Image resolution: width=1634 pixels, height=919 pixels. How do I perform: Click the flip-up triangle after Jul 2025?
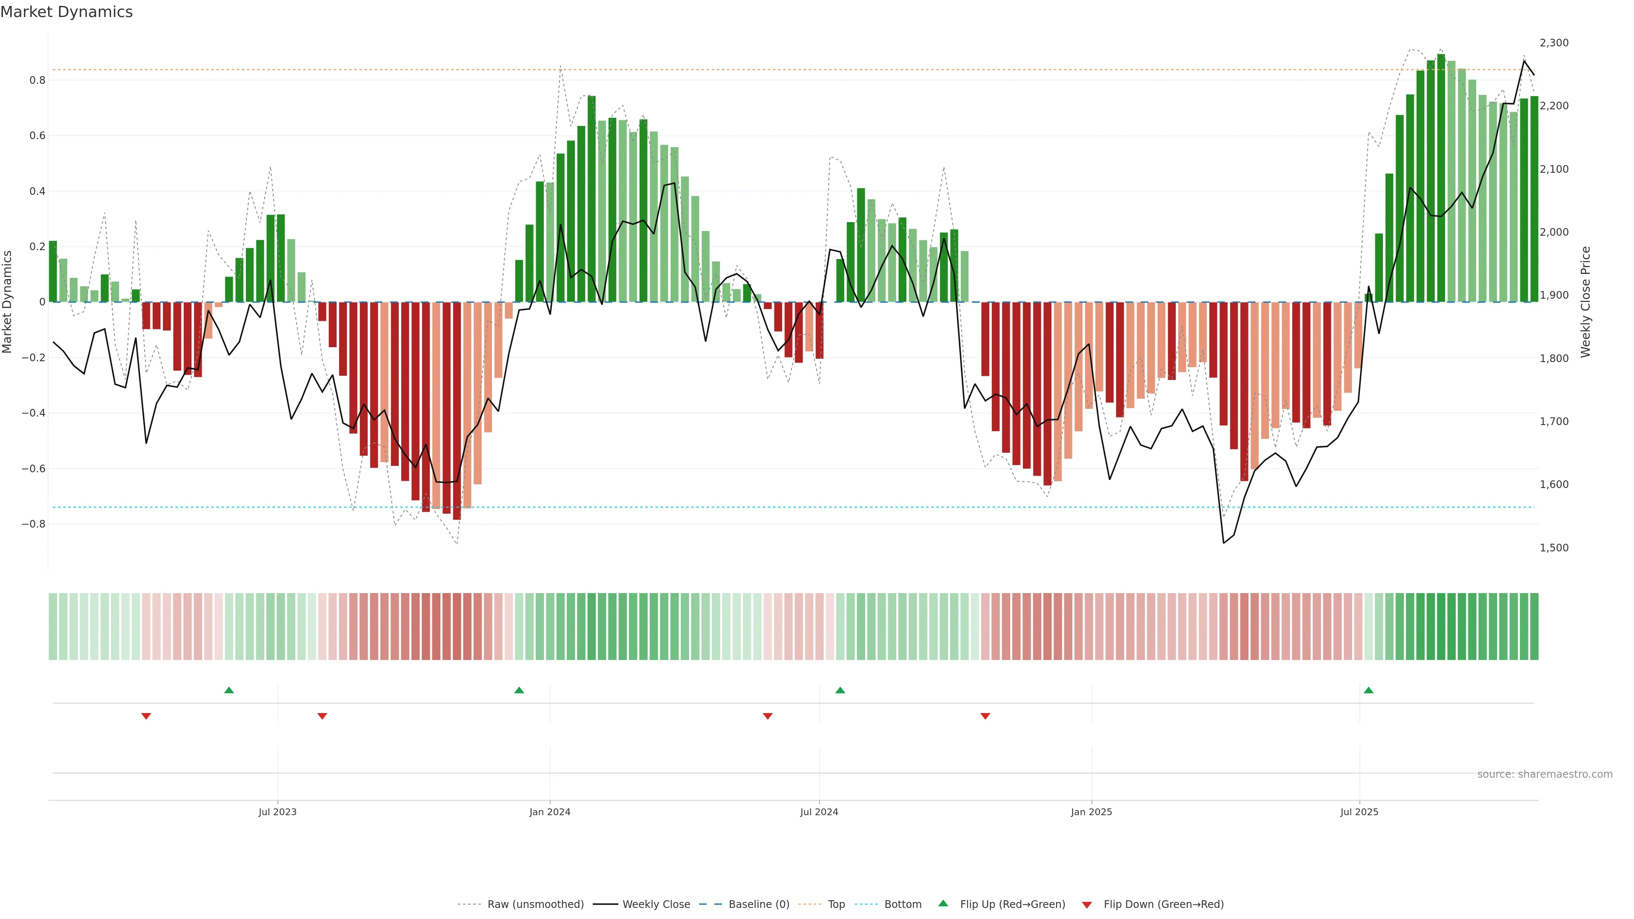pyautogui.click(x=1368, y=690)
